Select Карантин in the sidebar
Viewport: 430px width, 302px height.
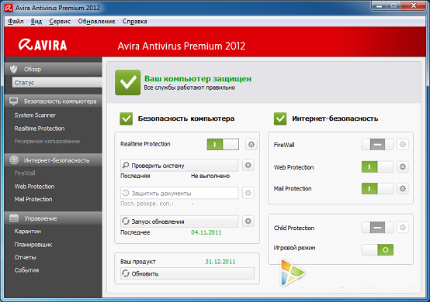[28, 232]
